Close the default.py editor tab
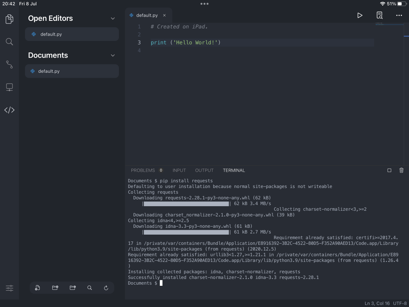409x307 pixels. (x=164, y=16)
